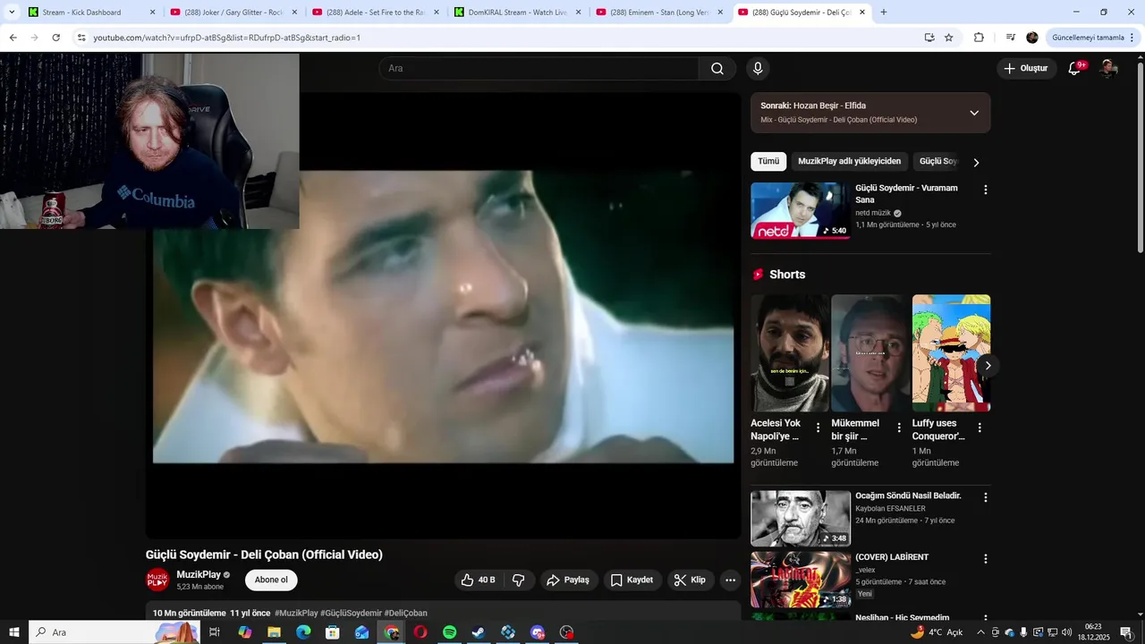Select MuzikPlay adlı yükleyiciden chip
This screenshot has height=644, width=1145.
tap(849, 161)
